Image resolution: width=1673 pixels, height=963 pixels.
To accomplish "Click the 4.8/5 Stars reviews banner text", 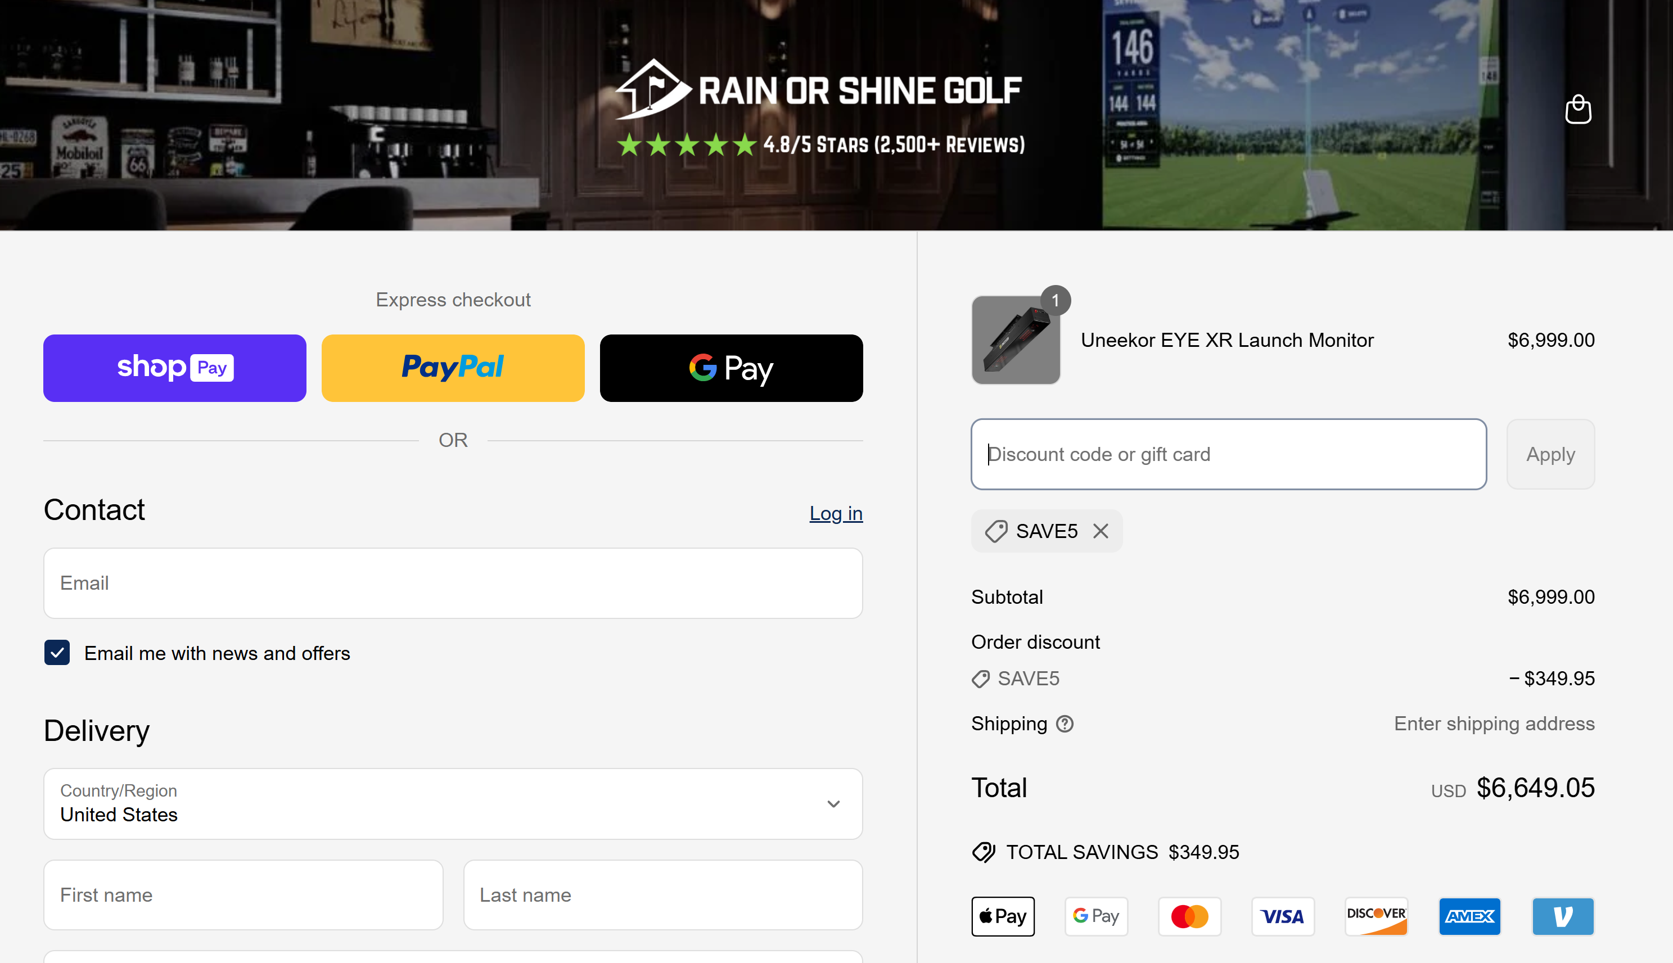I will point(894,145).
